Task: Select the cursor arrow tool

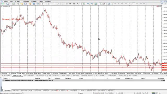Action: point(42,4)
